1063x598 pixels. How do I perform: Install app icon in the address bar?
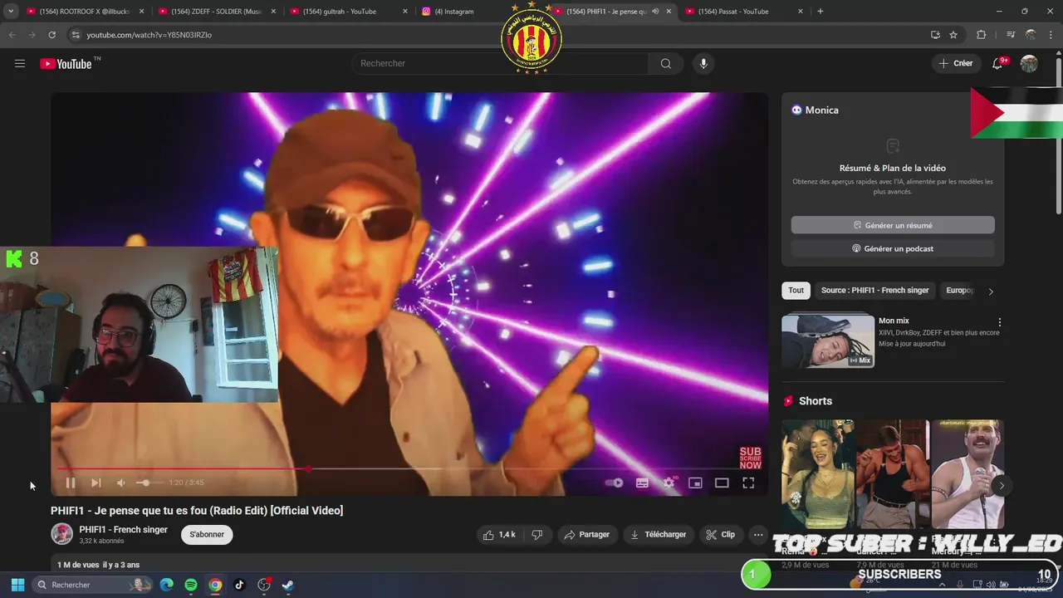pyautogui.click(x=935, y=35)
